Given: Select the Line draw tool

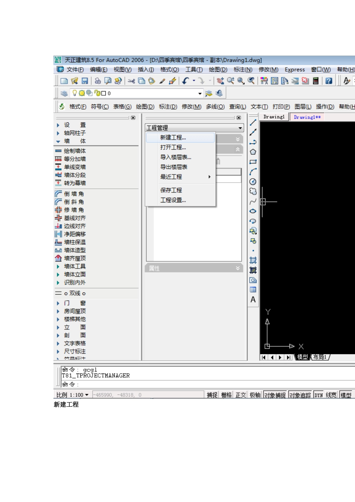Looking at the screenshot, I should click(x=253, y=123).
